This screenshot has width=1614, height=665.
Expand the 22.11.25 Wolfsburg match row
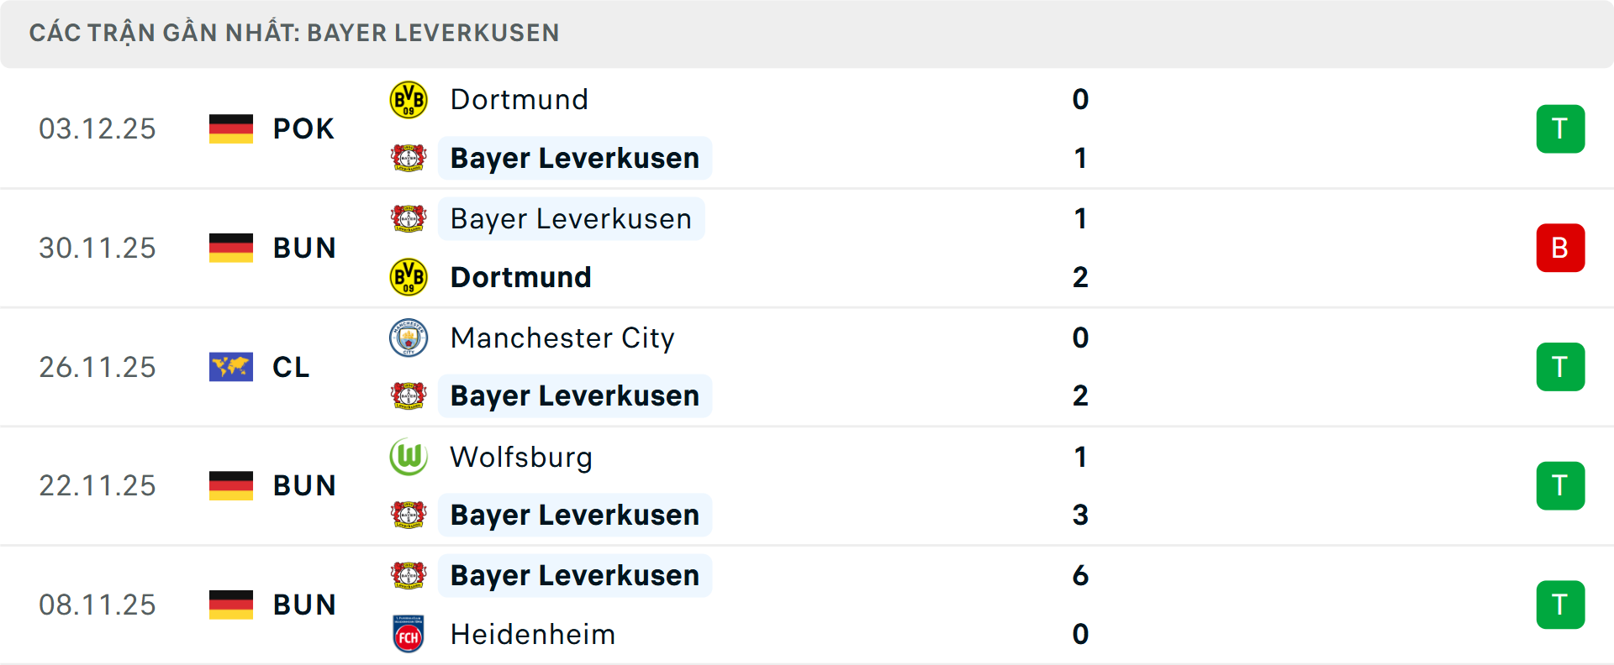click(841, 485)
